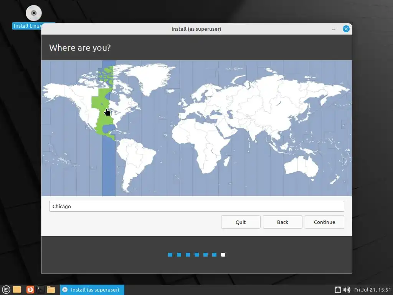Close the Install window
Viewport: 393px width, 295px height.
pyautogui.click(x=346, y=29)
